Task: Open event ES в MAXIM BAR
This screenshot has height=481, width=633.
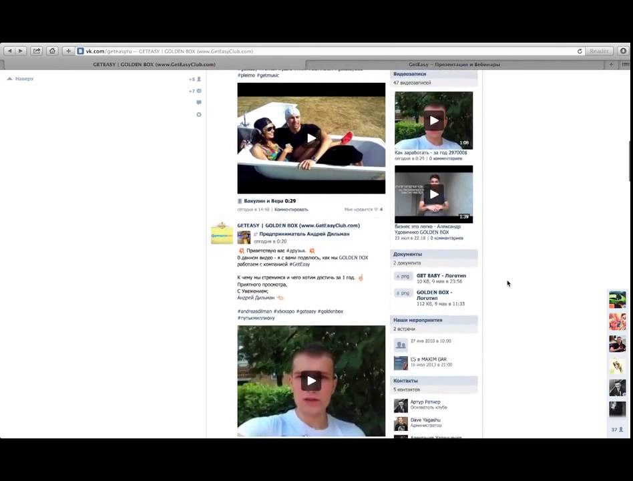Action: tap(428, 359)
